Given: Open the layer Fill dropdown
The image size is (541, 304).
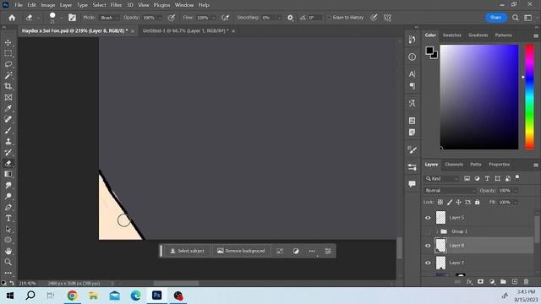Looking at the screenshot, I should [x=516, y=203].
